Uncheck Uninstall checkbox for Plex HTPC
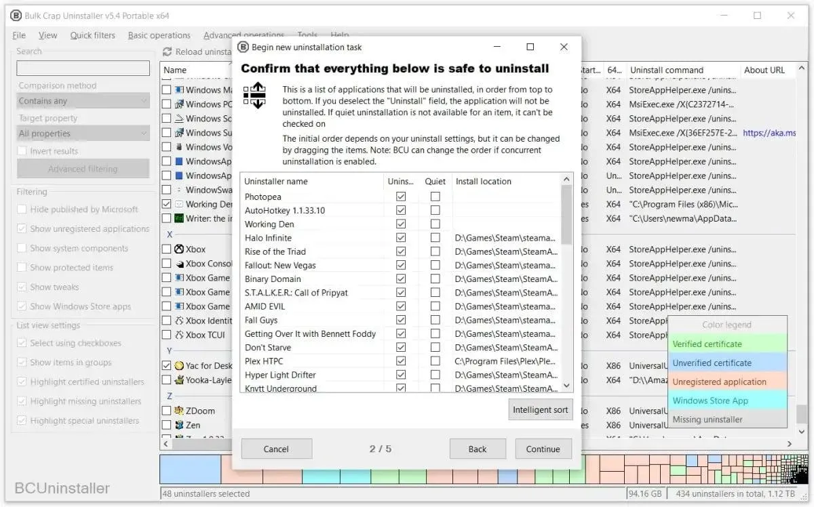Image resolution: width=814 pixels, height=507 pixels. pos(401,361)
